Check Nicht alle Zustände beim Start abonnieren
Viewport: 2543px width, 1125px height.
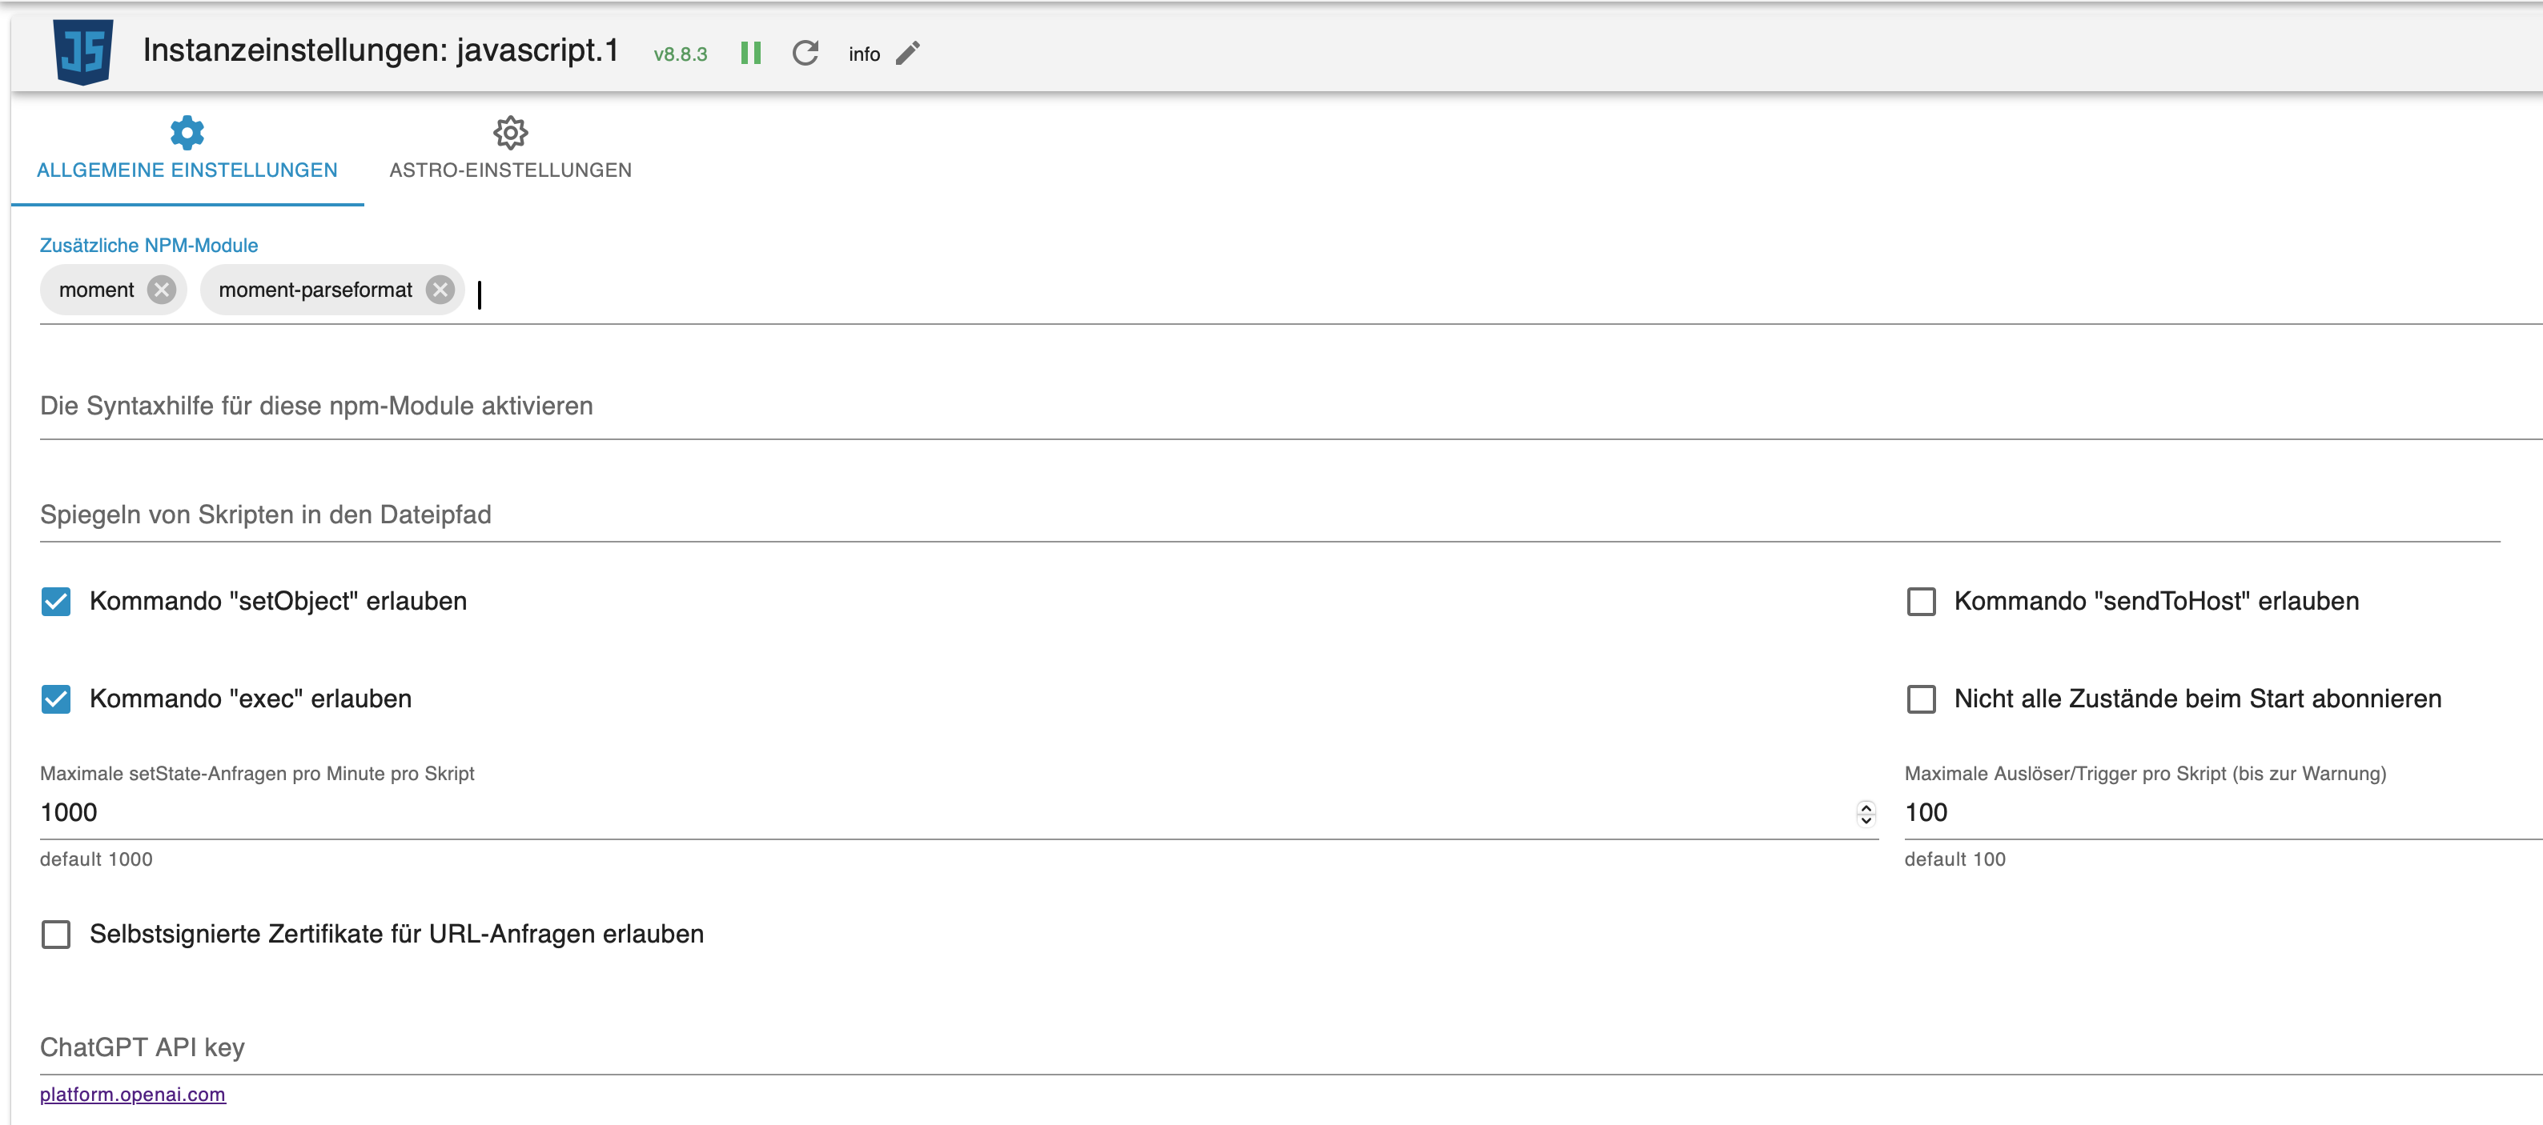tap(1921, 699)
